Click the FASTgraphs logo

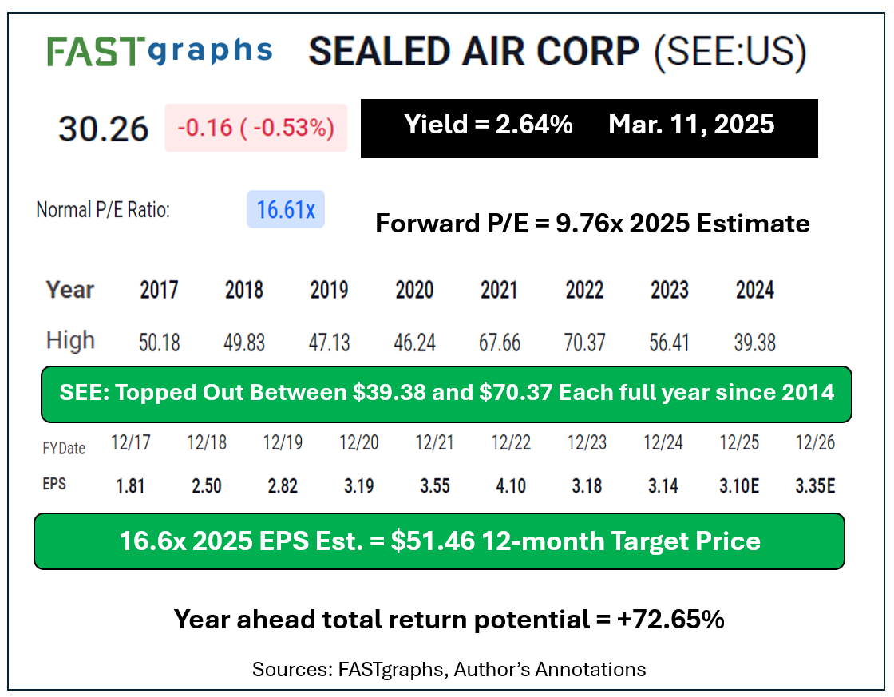pyautogui.click(x=159, y=51)
